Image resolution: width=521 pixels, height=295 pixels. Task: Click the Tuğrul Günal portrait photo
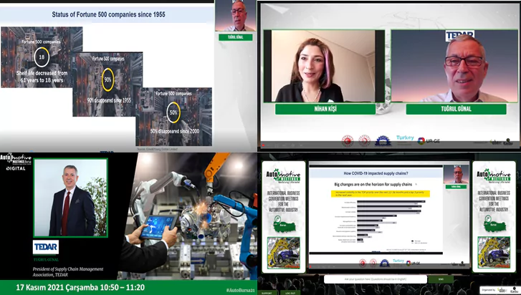click(70, 198)
